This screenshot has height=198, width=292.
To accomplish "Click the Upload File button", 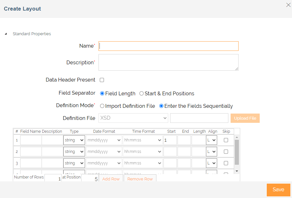I will 245,118.
